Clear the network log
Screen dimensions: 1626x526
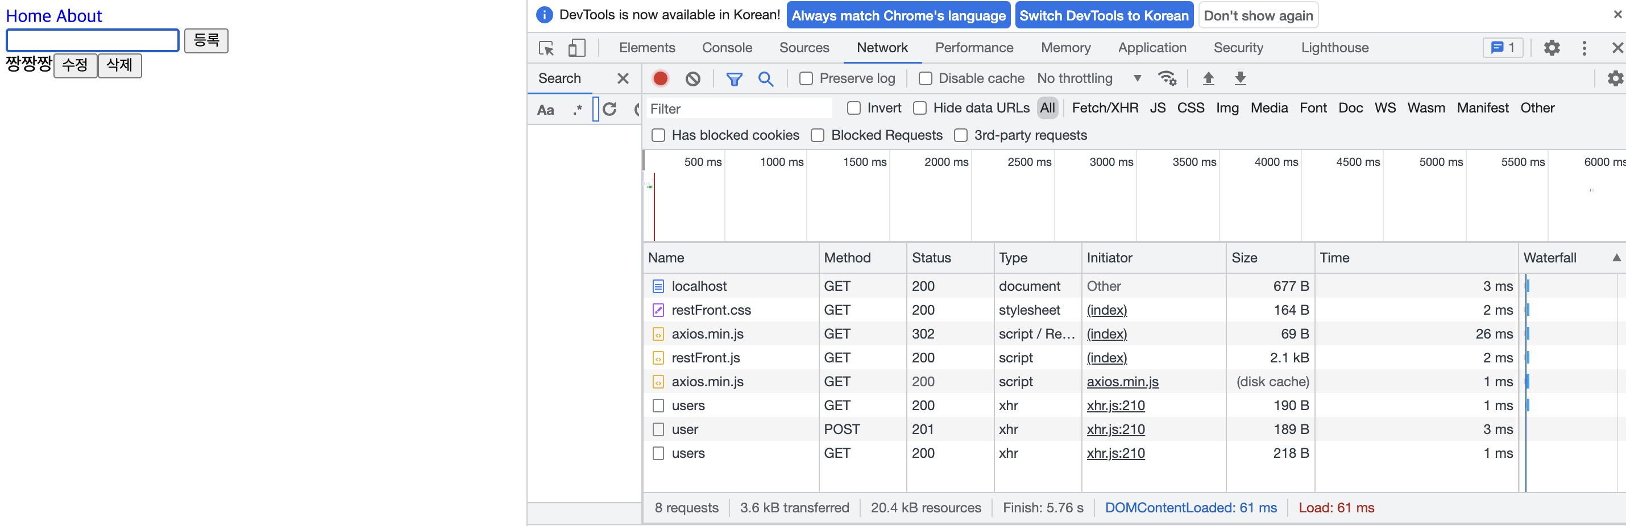coord(692,78)
